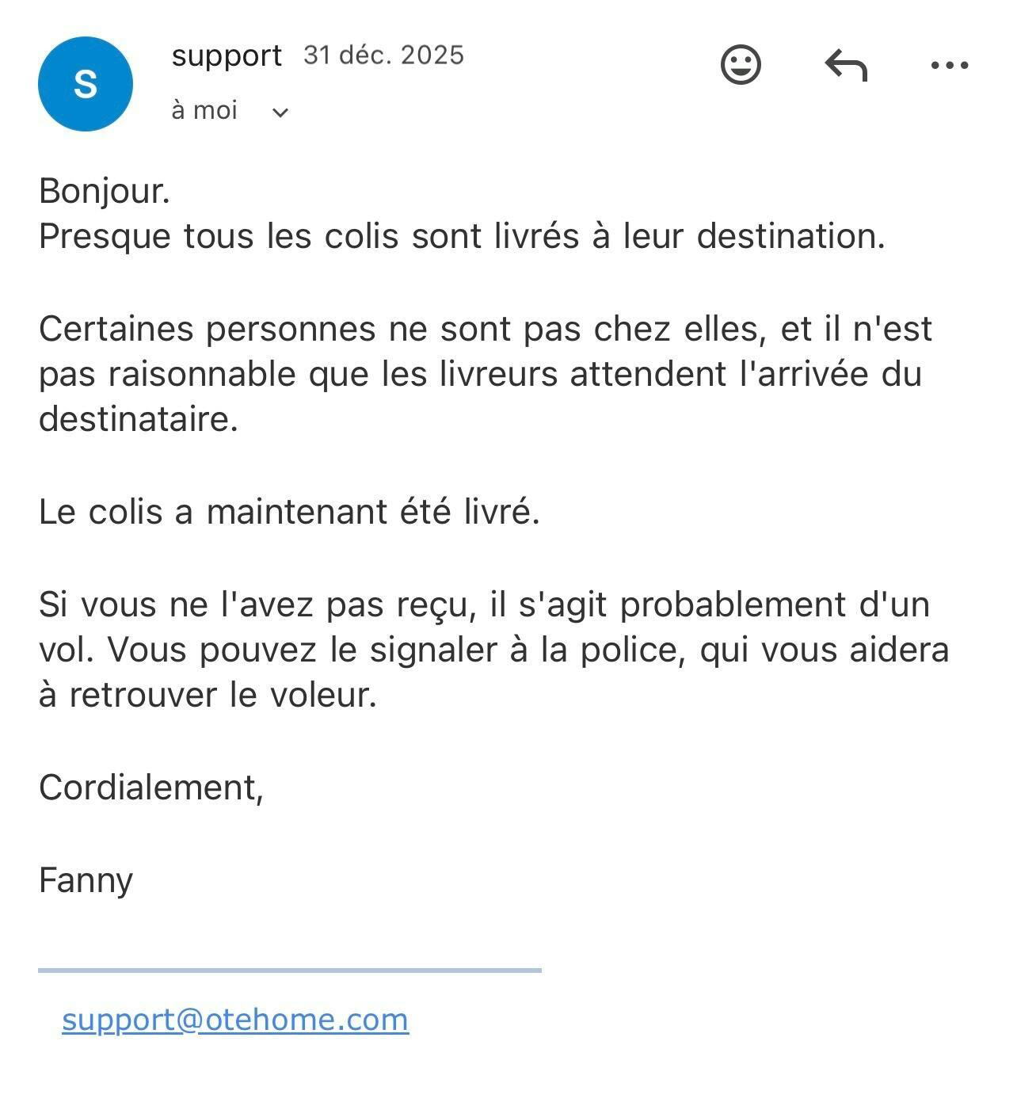1017x1106 pixels.
Task: Click the blue signature divider line
Action: 289,970
